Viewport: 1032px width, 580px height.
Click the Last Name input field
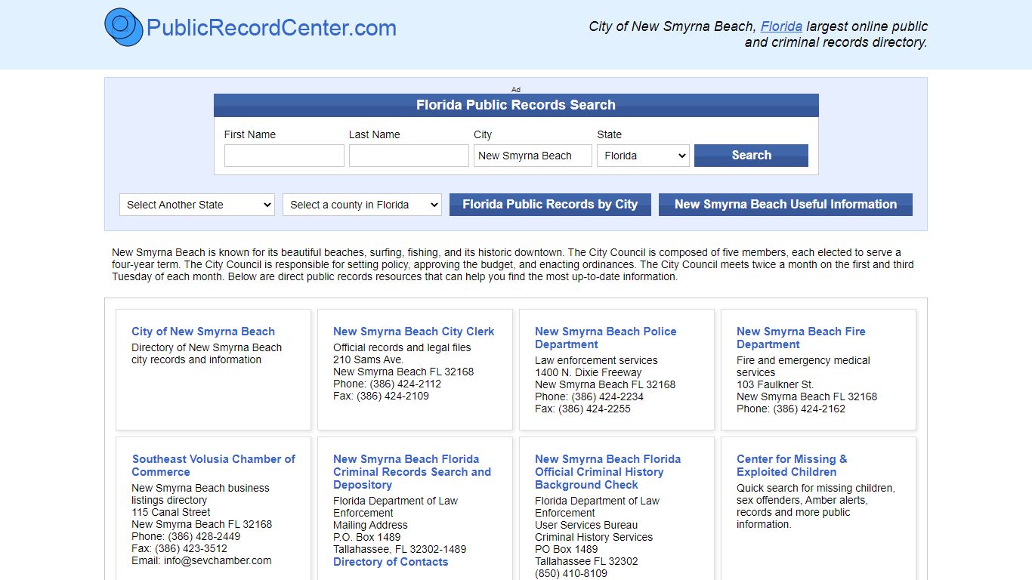pos(409,156)
